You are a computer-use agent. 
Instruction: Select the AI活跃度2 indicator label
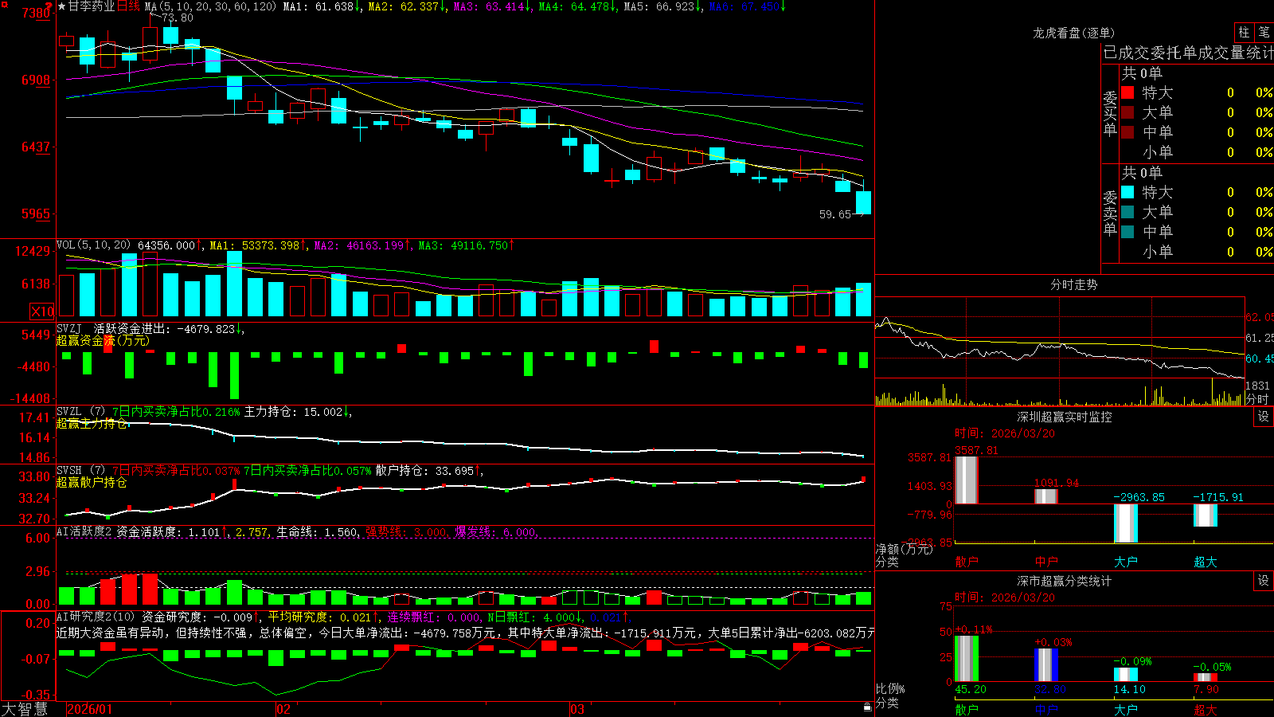coord(84,531)
